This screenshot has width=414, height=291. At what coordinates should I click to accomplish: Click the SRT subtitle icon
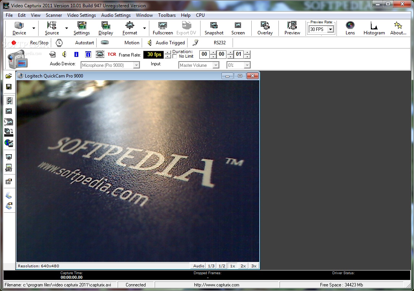coord(9,168)
